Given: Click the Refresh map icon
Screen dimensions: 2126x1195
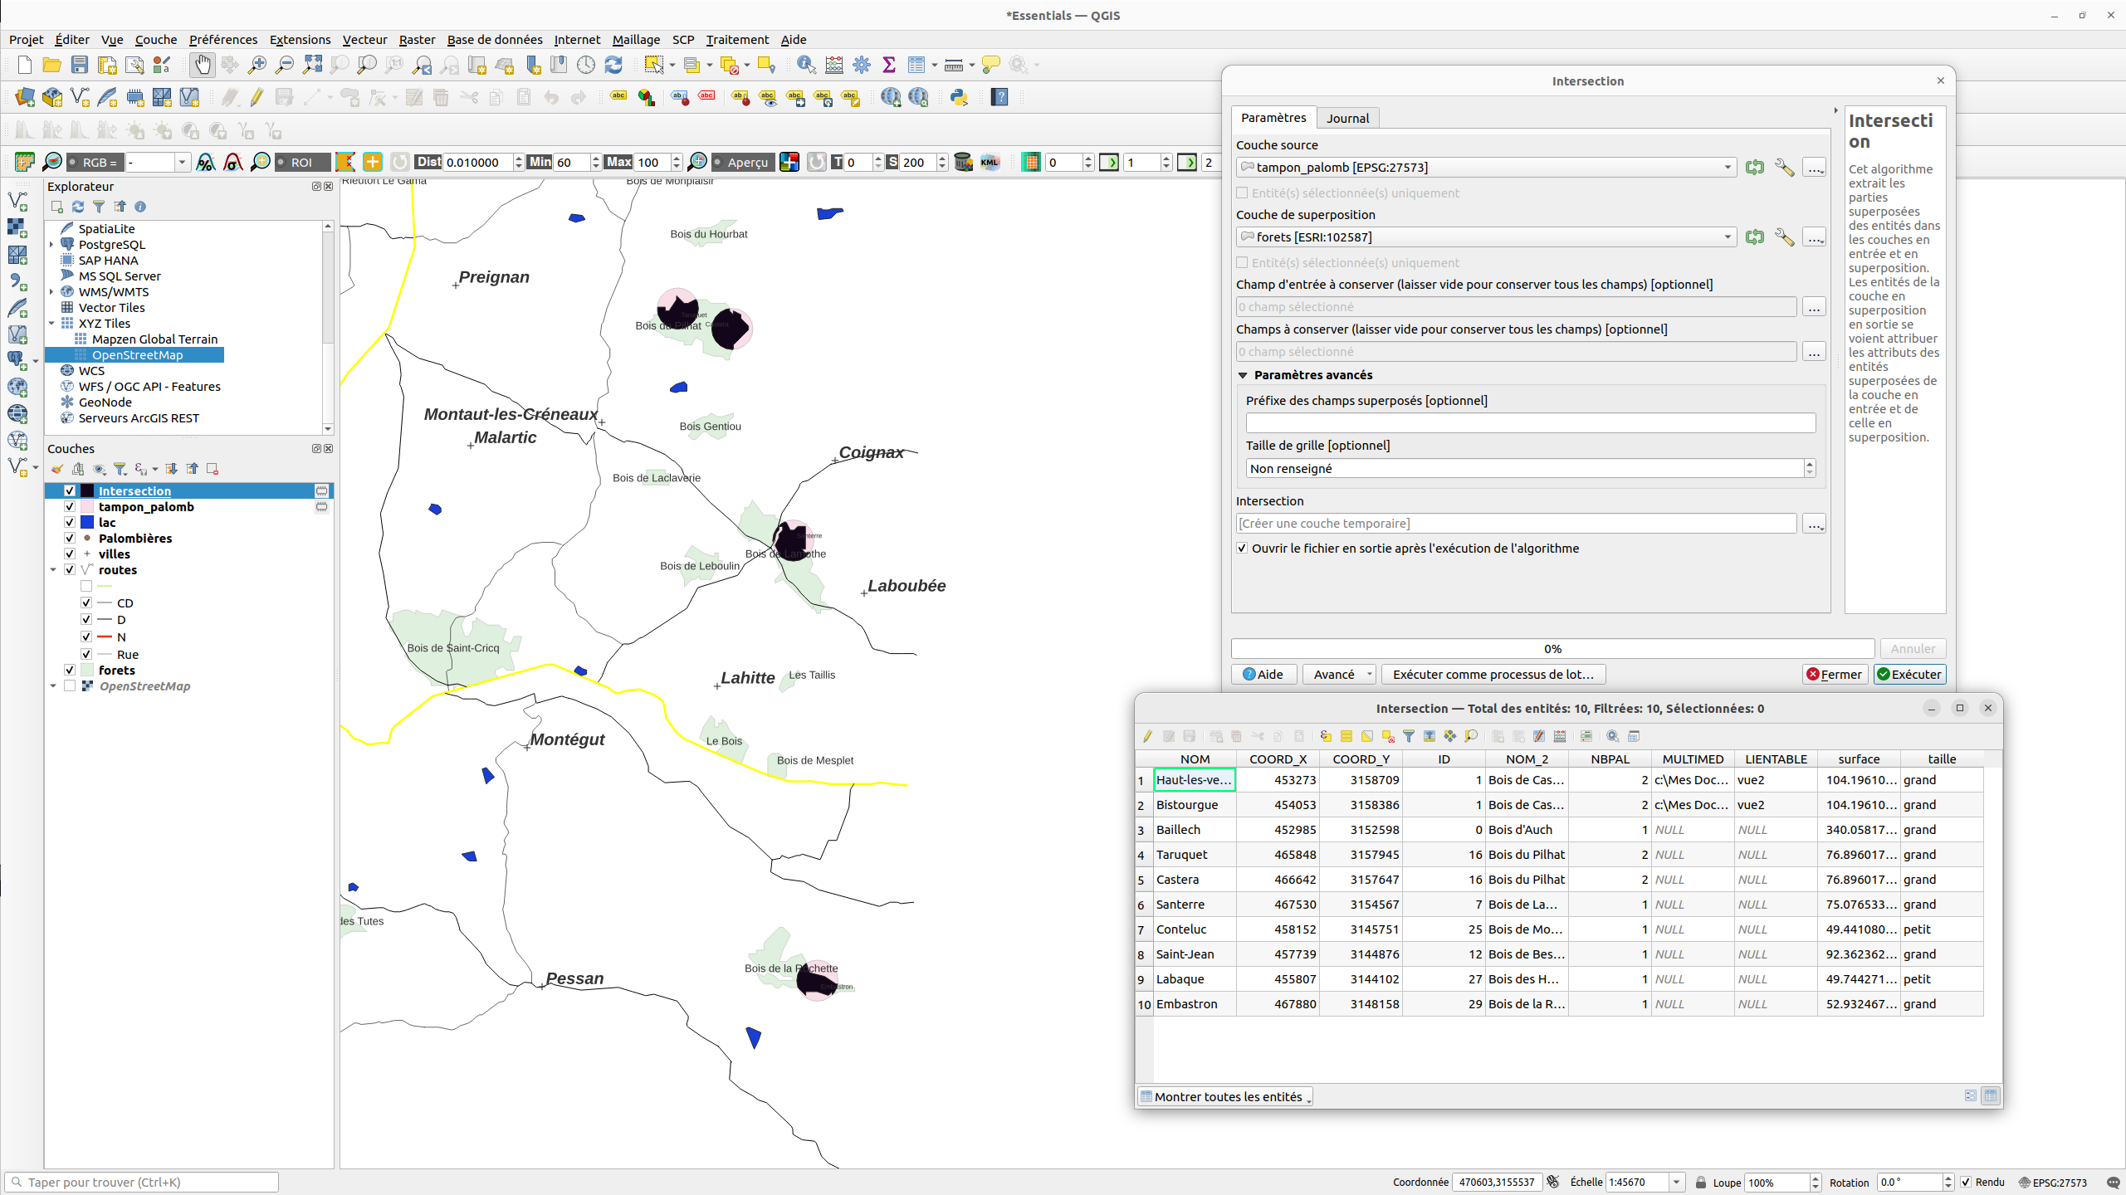Looking at the screenshot, I should click(x=613, y=65).
